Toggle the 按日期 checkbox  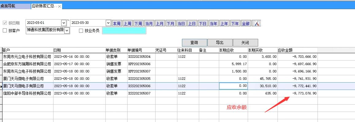(5, 23)
